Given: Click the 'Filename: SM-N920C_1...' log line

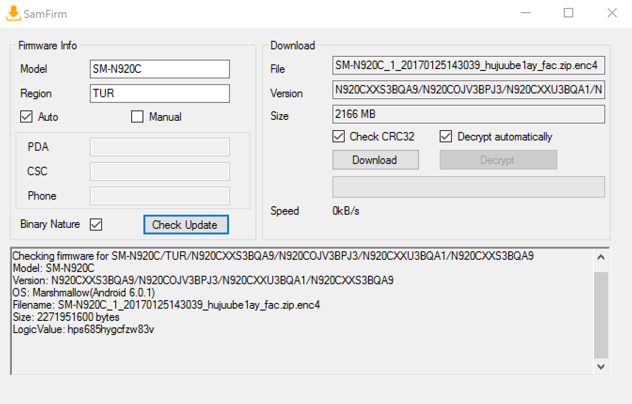Looking at the screenshot, I should tap(166, 305).
